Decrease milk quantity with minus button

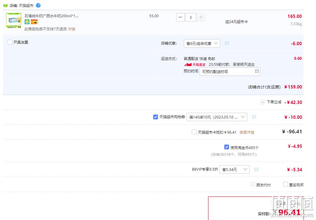click(x=180, y=17)
